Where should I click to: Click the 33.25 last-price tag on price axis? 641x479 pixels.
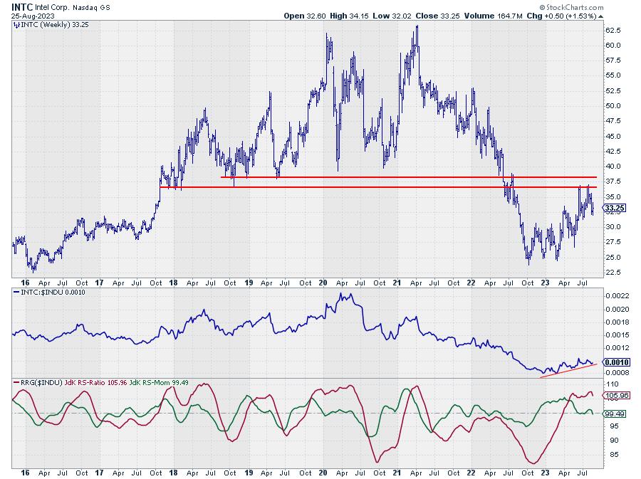point(615,209)
